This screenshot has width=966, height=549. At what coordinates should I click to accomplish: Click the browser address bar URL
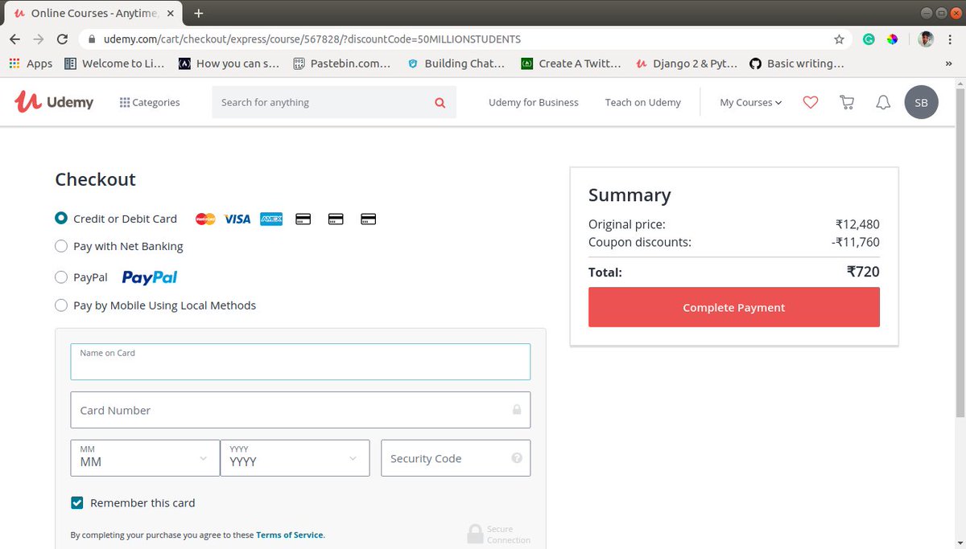click(312, 39)
